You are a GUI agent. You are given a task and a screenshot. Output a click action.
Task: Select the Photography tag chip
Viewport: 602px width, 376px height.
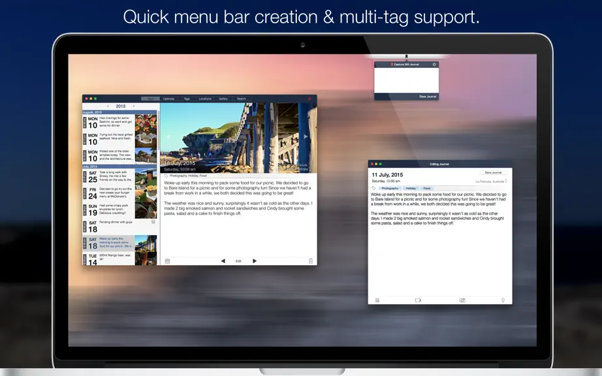390,189
